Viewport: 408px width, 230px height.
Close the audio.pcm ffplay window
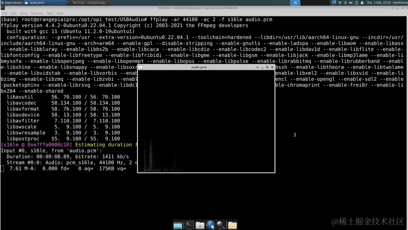point(272,67)
